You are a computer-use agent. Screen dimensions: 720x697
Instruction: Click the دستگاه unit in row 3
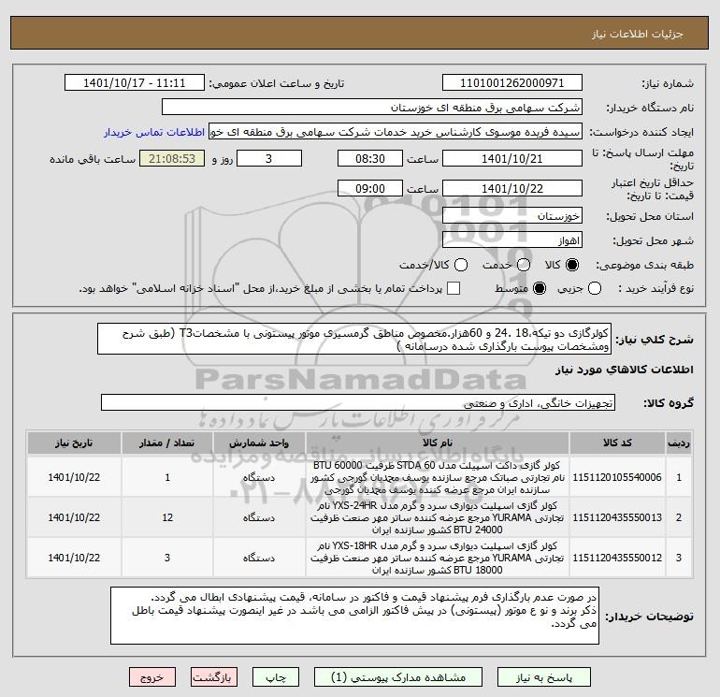point(259,558)
